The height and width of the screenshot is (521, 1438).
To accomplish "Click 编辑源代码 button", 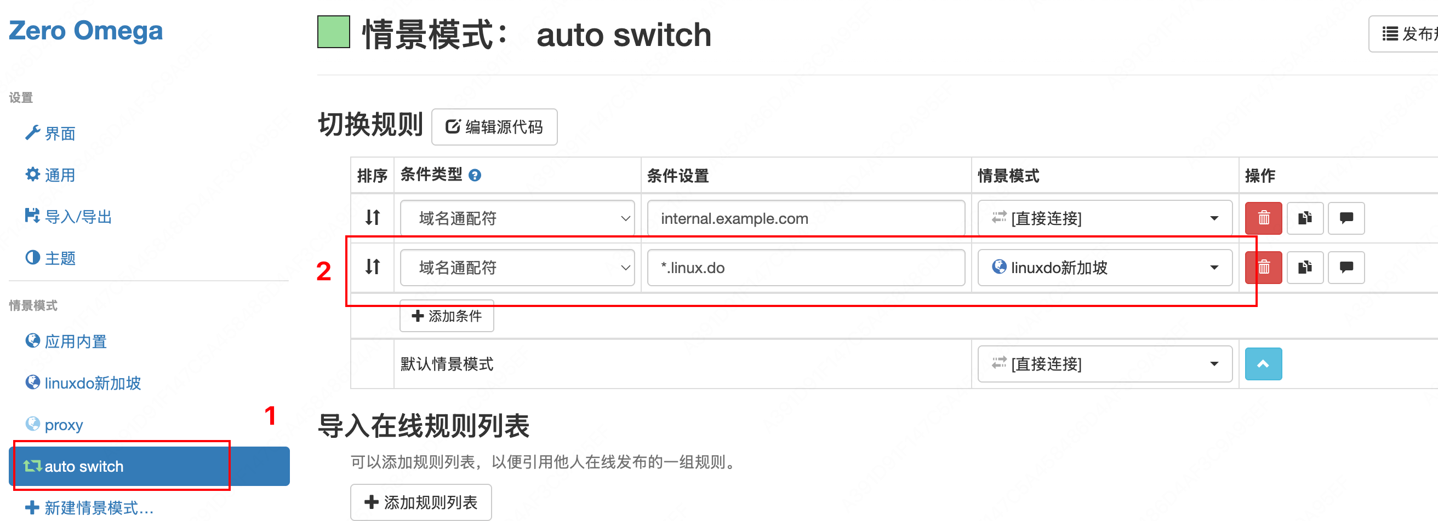I will [494, 127].
